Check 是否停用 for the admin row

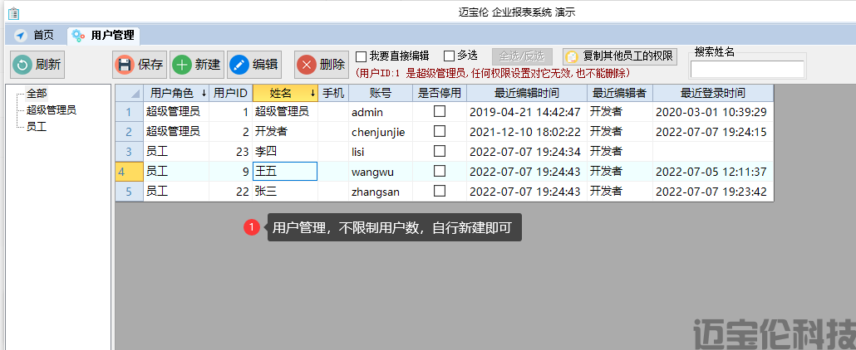point(440,111)
